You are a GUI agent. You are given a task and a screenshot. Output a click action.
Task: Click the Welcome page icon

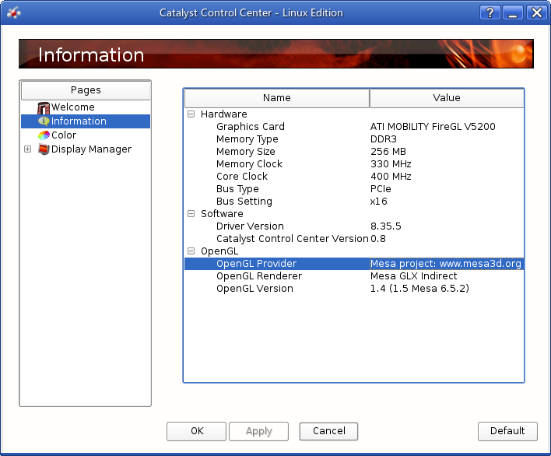click(x=44, y=107)
